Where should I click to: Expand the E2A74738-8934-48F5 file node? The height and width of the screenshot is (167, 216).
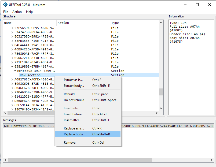click(x=12, y=32)
